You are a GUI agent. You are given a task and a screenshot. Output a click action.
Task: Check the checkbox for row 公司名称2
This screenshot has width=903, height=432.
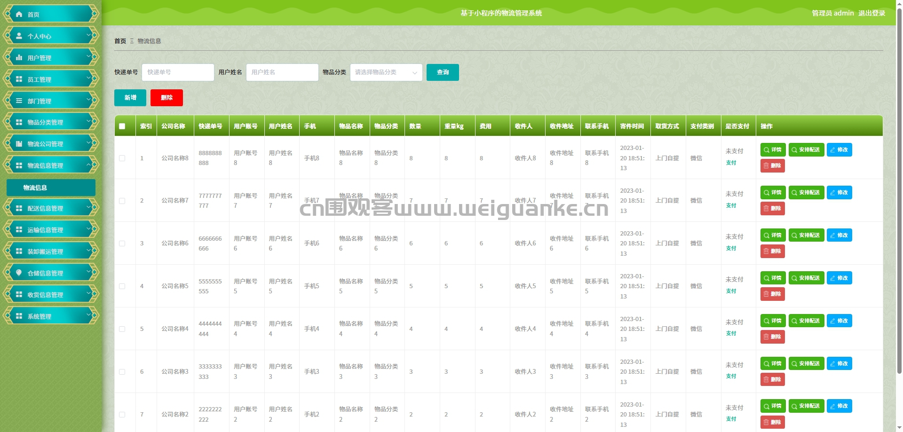point(122,415)
